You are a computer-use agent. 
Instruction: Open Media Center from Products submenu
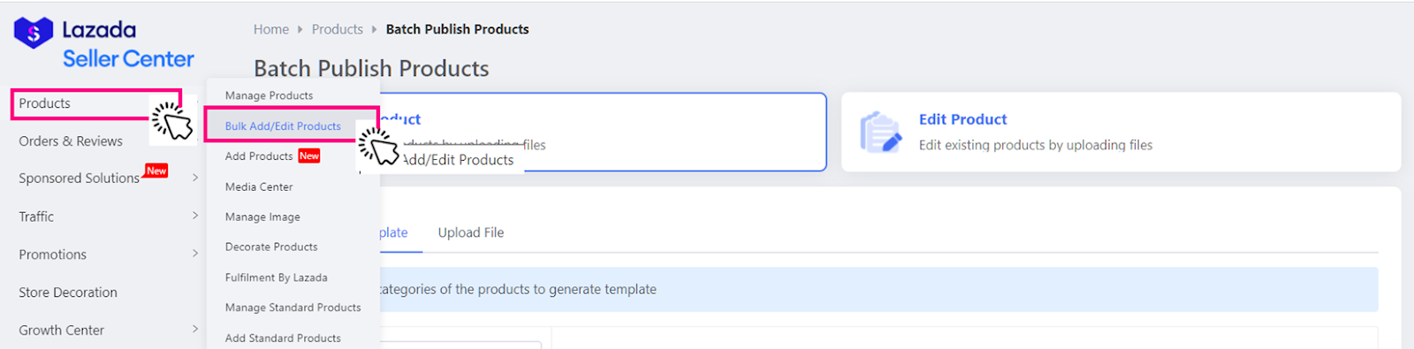259,186
